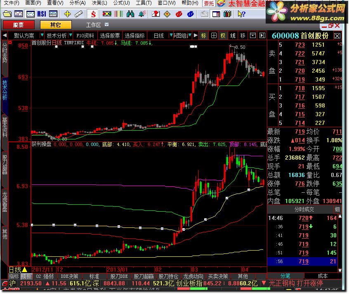
Task: Toggle the 移 move button
Action: [x=243, y=36]
